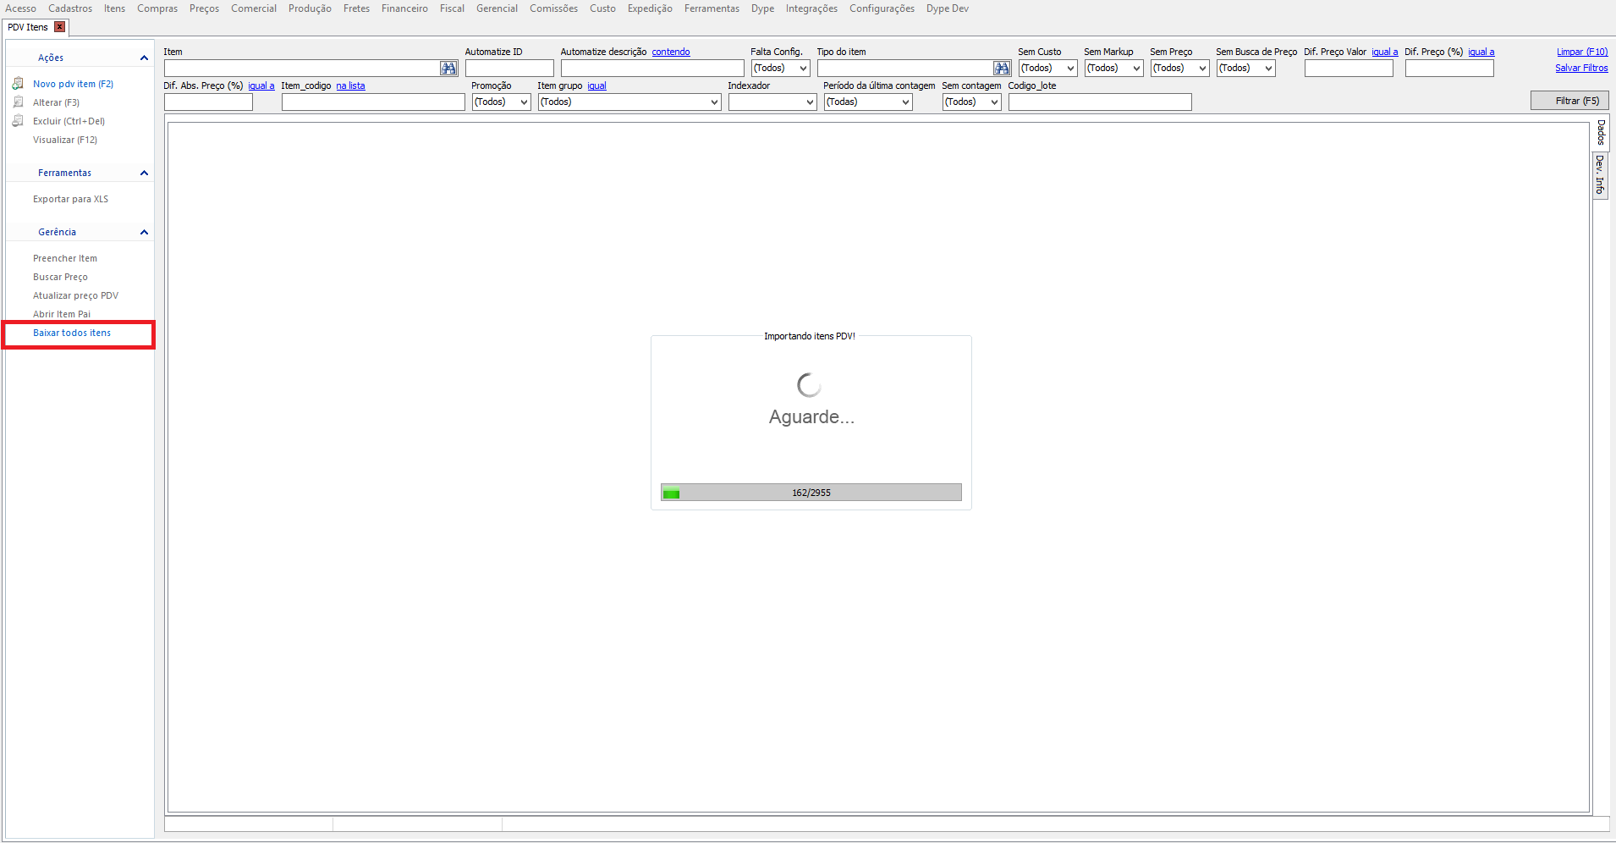Click Exportar para XLS

tap(70, 199)
